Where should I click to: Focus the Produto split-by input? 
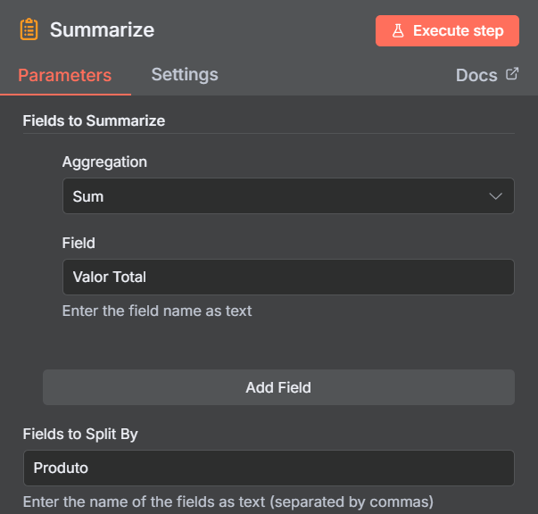[269, 468]
